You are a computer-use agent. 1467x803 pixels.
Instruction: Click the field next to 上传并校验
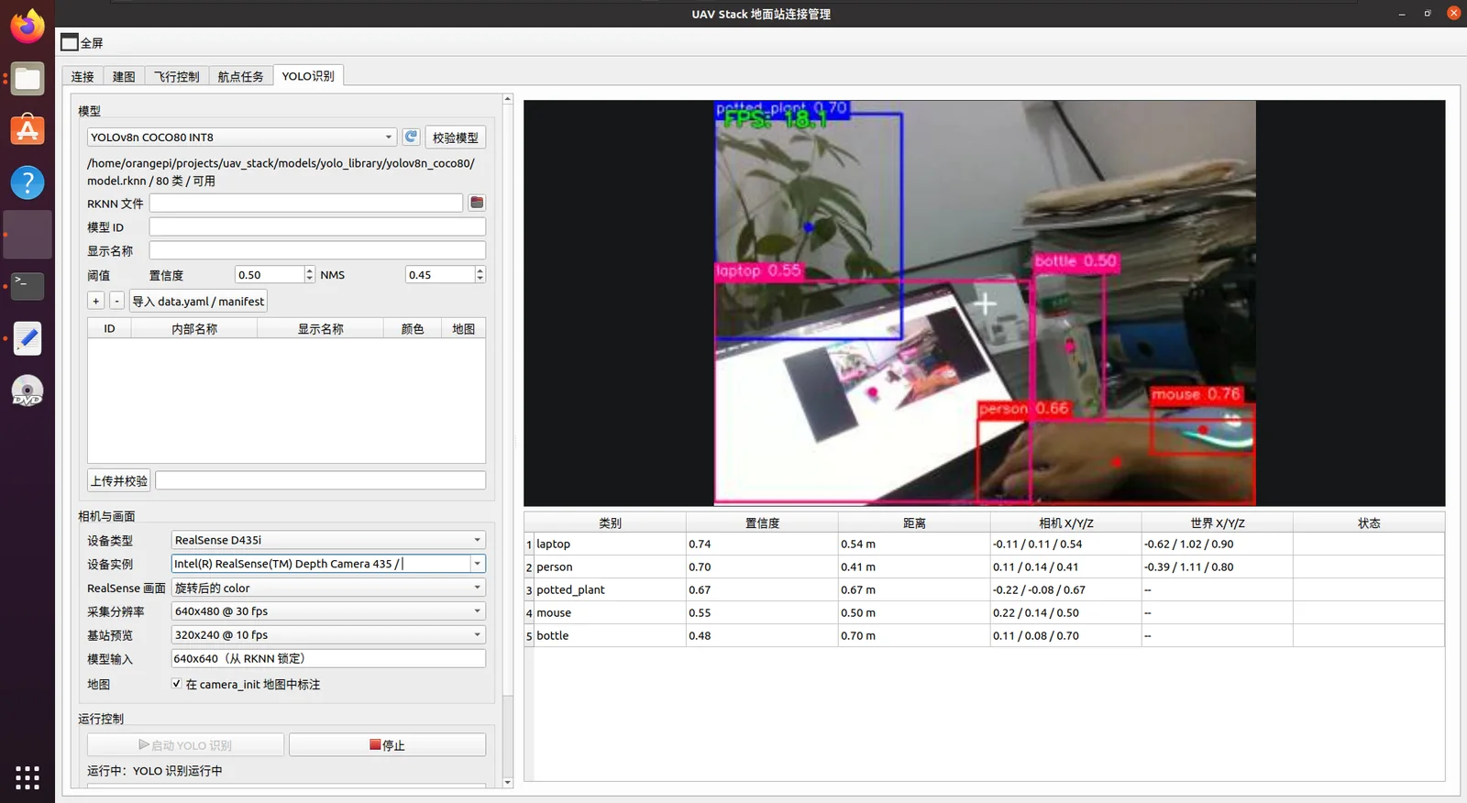(320, 480)
